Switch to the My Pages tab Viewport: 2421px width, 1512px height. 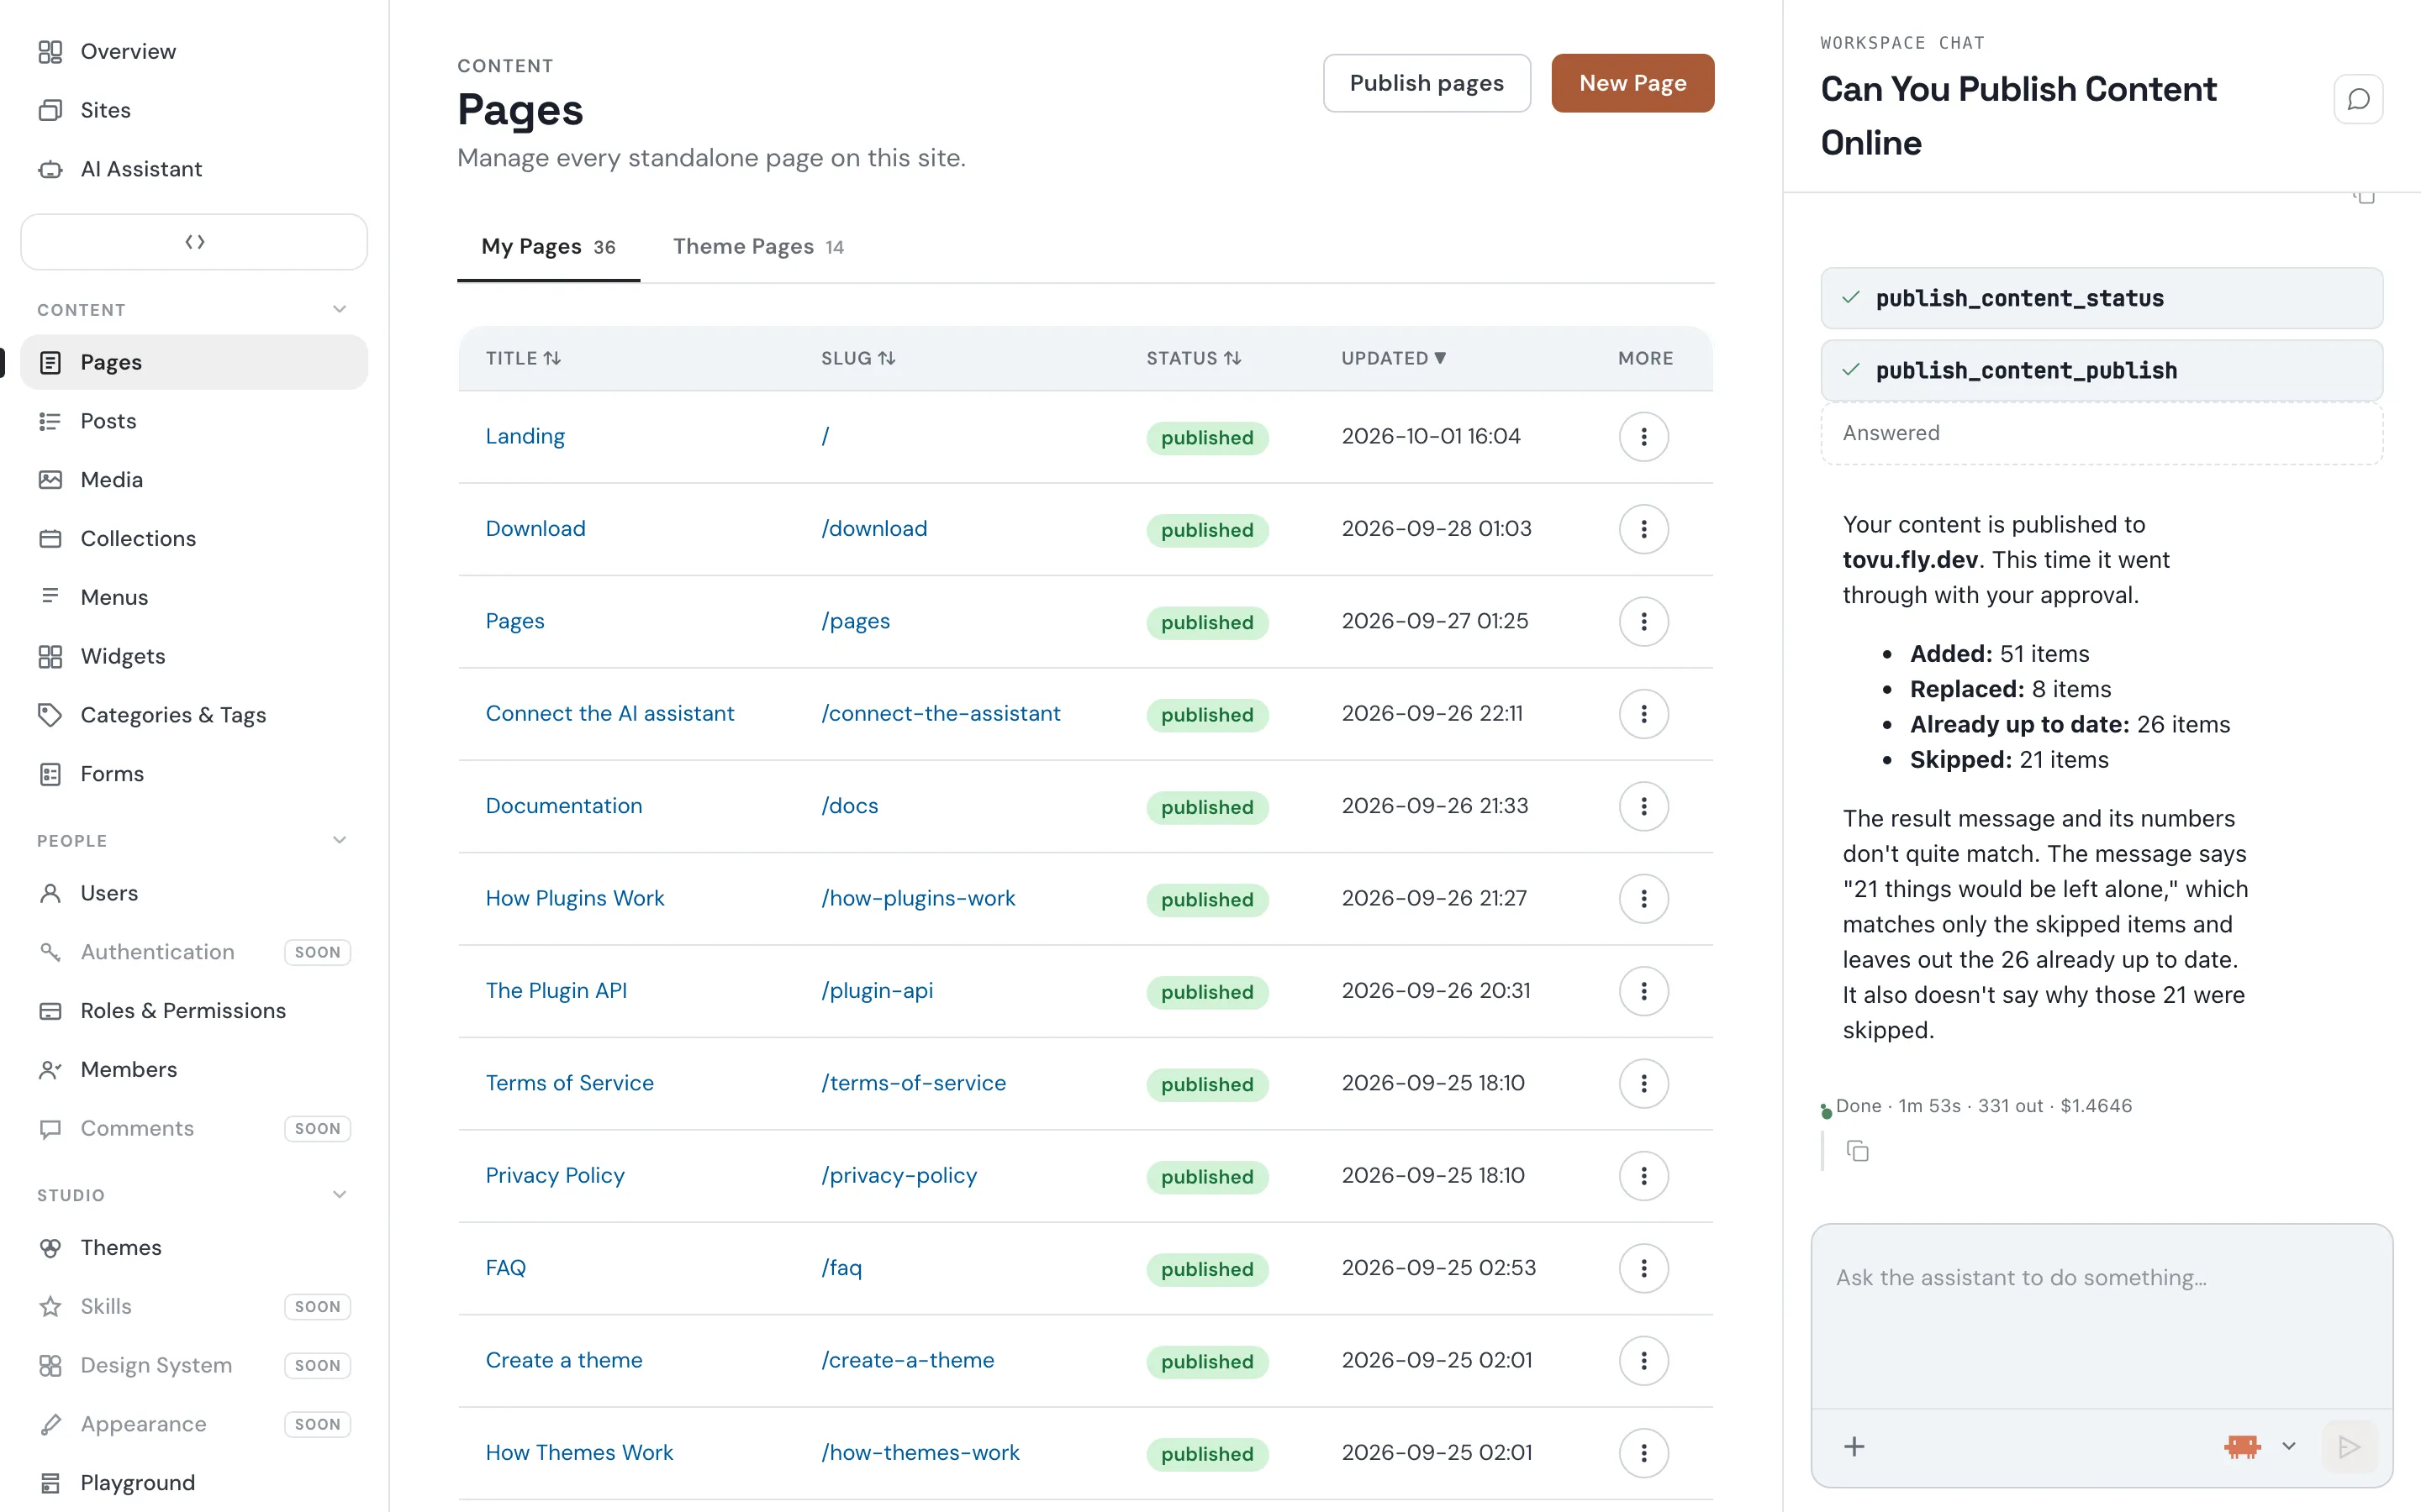point(548,247)
